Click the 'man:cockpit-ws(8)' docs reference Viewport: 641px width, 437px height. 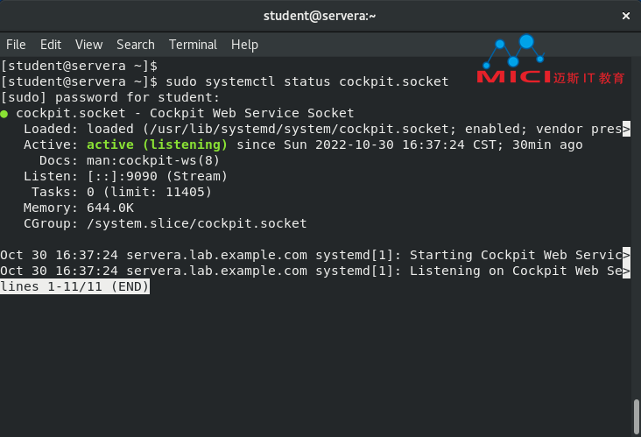click(153, 160)
